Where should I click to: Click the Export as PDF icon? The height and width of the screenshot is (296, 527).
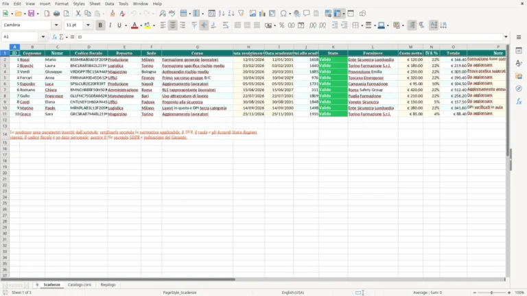pos(47,14)
